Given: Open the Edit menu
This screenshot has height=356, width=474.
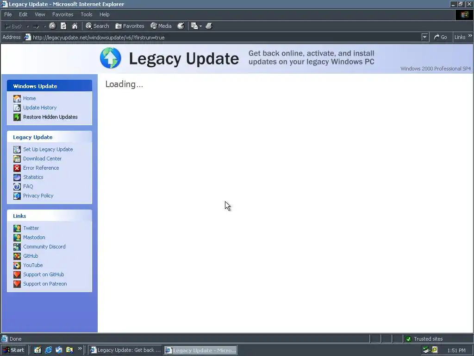Looking at the screenshot, I should (23, 14).
